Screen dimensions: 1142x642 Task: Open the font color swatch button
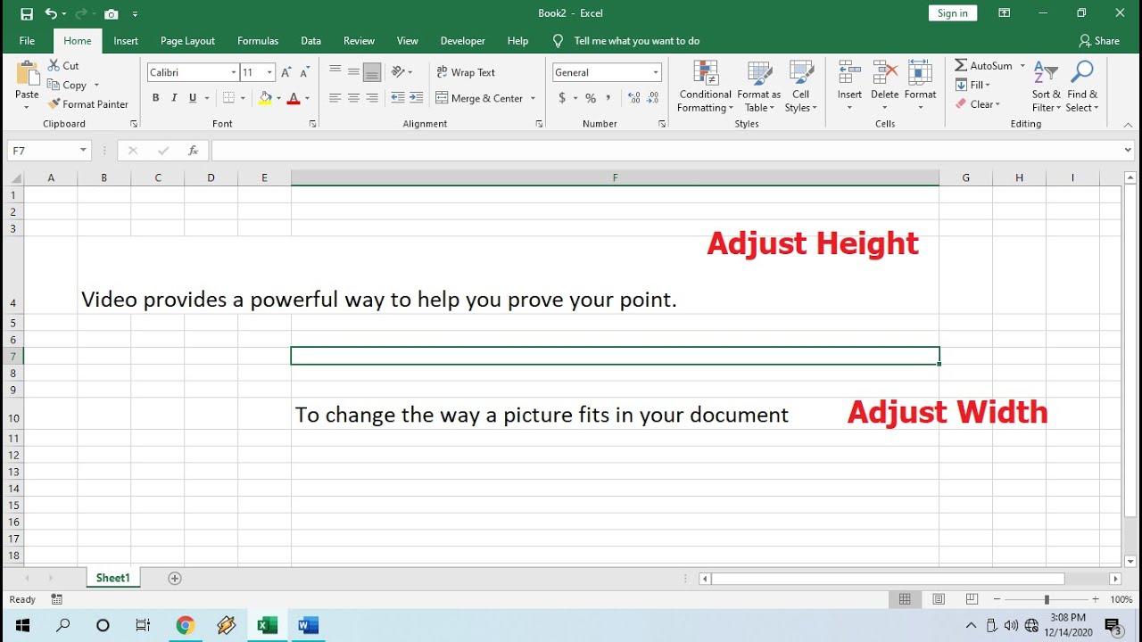tap(294, 98)
